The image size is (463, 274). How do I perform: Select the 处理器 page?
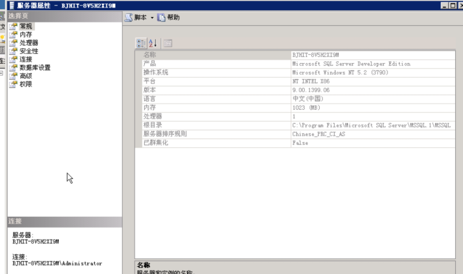[29, 43]
